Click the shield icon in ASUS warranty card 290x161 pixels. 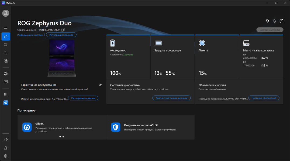point(116,127)
